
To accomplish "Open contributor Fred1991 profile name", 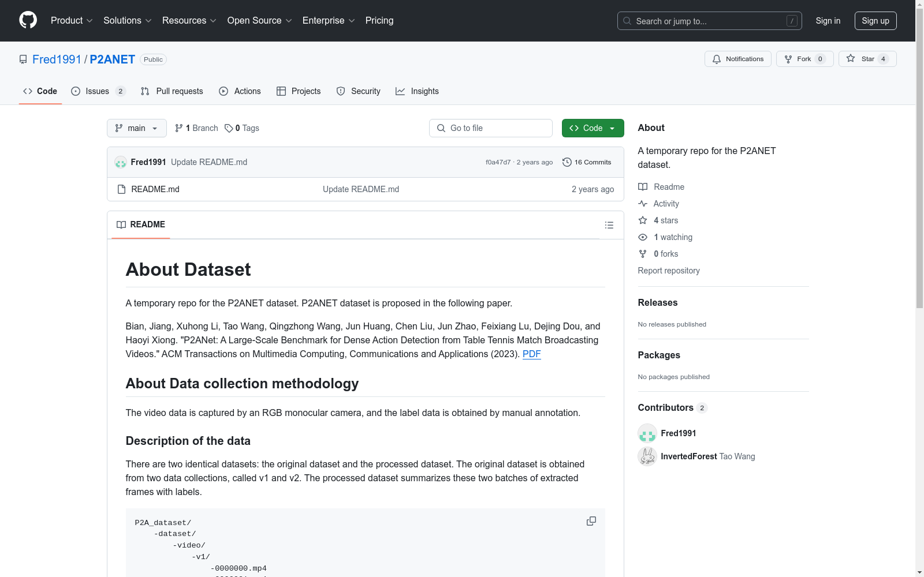I will point(679,433).
